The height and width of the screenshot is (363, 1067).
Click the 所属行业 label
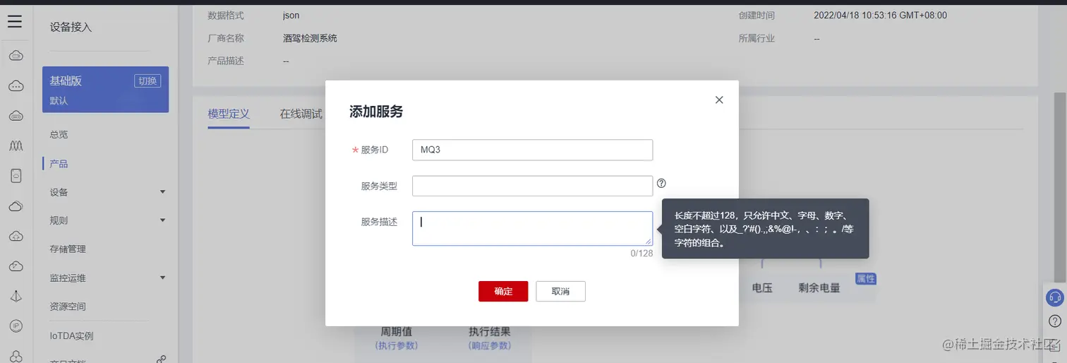pos(756,38)
